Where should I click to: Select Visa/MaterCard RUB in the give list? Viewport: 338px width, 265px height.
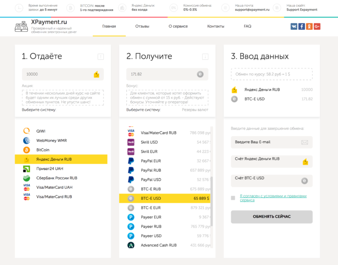pyautogui.click(x=61, y=197)
